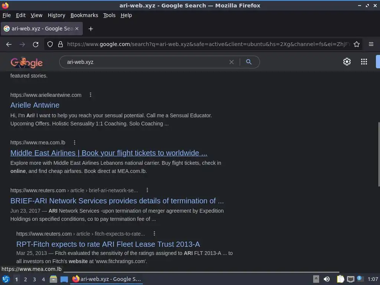380x285 pixels.
Task: Open the Help menu
Action: click(x=126, y=15)
